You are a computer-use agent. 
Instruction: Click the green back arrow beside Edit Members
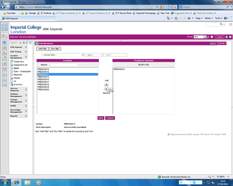pos(37,43)
